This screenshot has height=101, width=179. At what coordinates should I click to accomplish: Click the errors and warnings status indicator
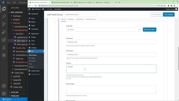[6, 99]
